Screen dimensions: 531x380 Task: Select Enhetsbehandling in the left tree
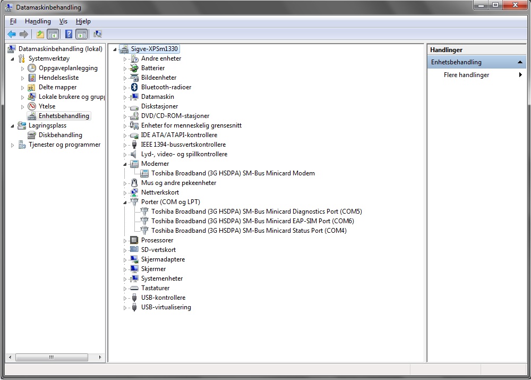tap(64, 116)
